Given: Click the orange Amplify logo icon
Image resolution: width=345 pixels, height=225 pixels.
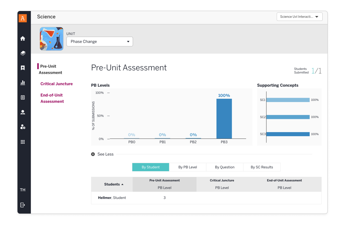Looking at the screenshot, I should (23, 18).
